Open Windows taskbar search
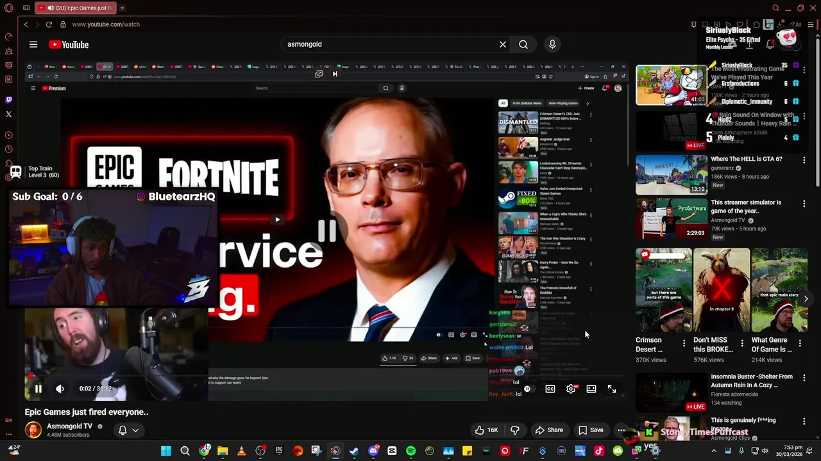821x461 pixels. point(185,451)
